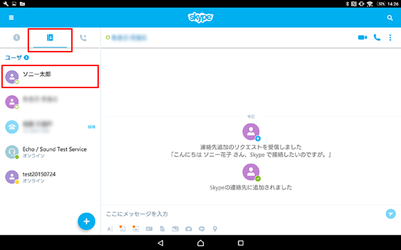The width and height of the screenshot is (401, 250).
Task: Add new contact with plus button
Action: (86, 221)
